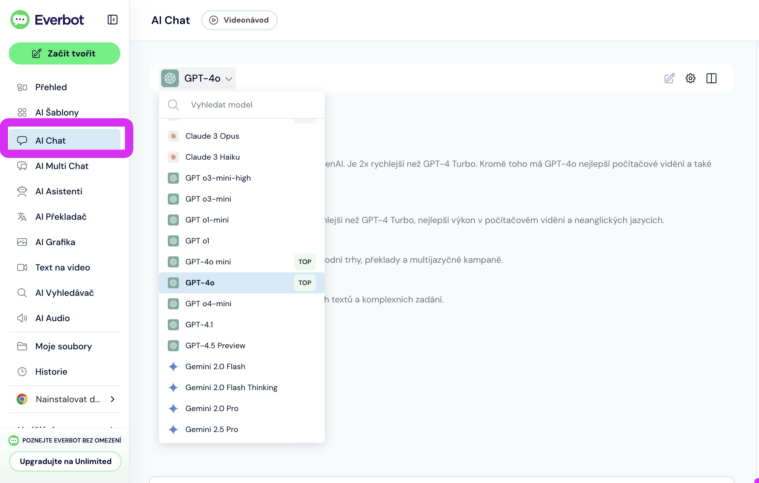759x483 pixels.
Task: Open Historie page
Action: (x=64, y=372)
